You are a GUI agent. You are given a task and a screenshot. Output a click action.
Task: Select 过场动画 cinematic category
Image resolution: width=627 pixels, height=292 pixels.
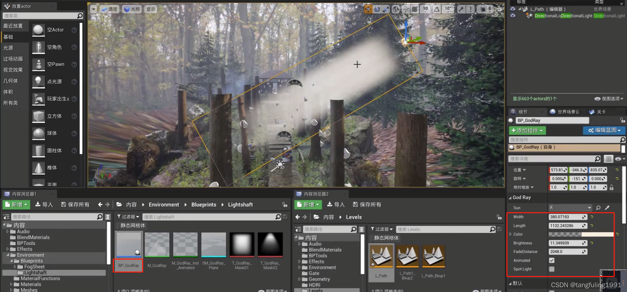tap(13, 59)
